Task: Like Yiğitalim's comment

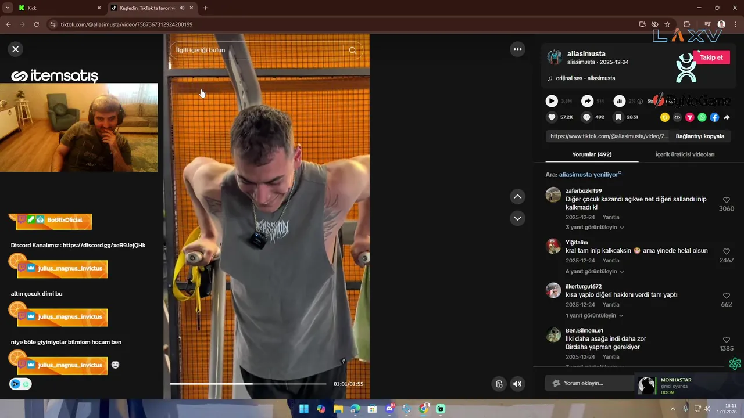Action: [726, 251]
